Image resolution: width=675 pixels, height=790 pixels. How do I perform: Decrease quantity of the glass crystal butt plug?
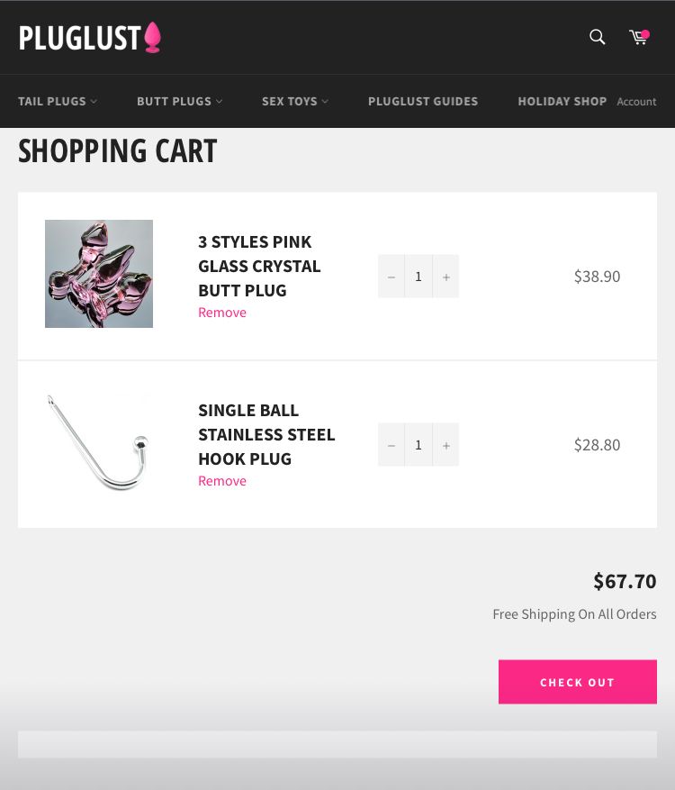click(x=391, y=276)
